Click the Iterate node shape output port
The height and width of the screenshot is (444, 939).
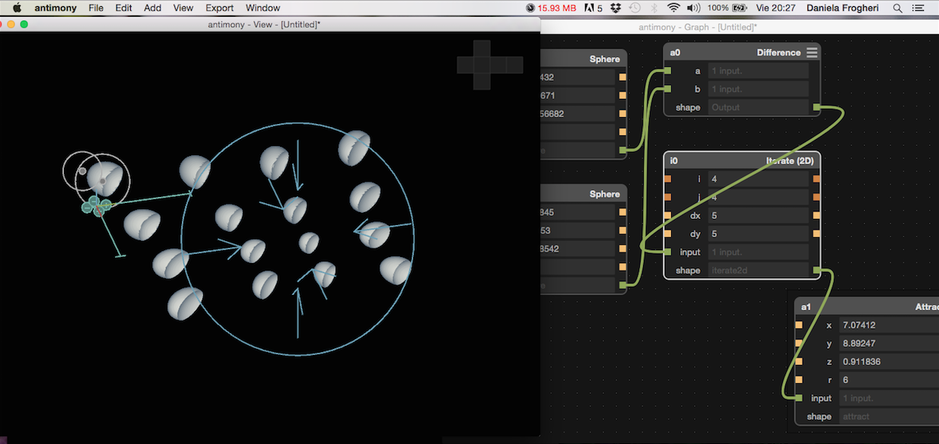click(x=816, y=271)
